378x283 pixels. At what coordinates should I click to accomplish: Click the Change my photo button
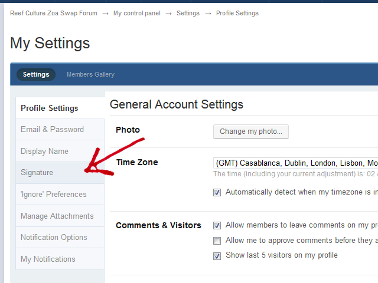point(250,131)
